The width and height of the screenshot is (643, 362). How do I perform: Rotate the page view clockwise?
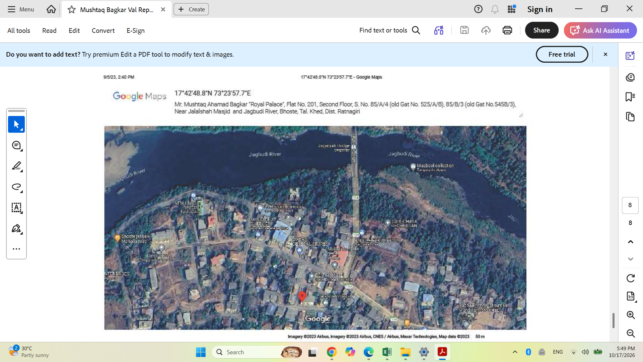631,278
